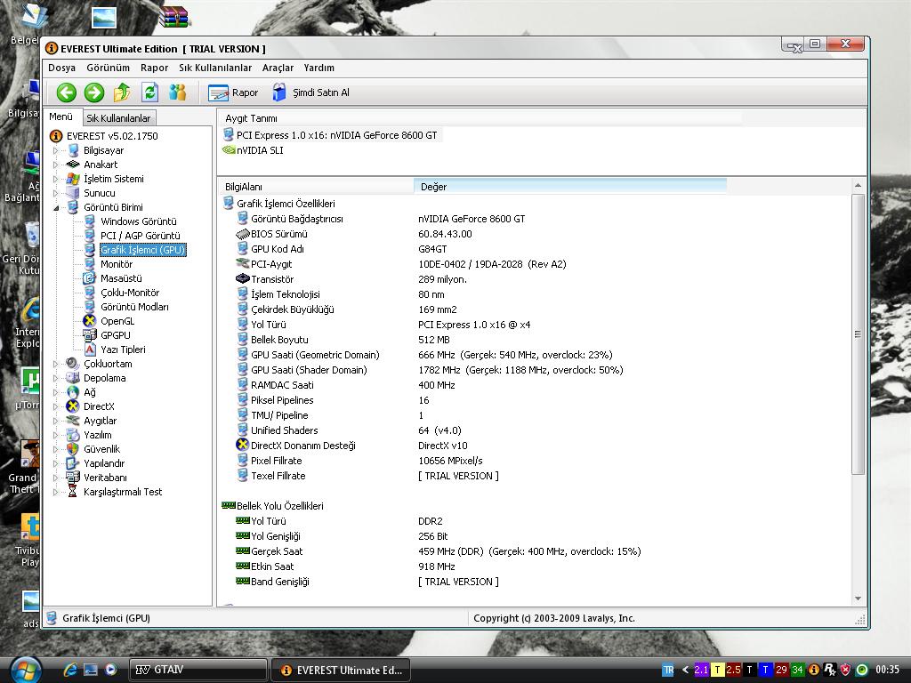Click the Monitör icon in tree

[x=90, y=263]
